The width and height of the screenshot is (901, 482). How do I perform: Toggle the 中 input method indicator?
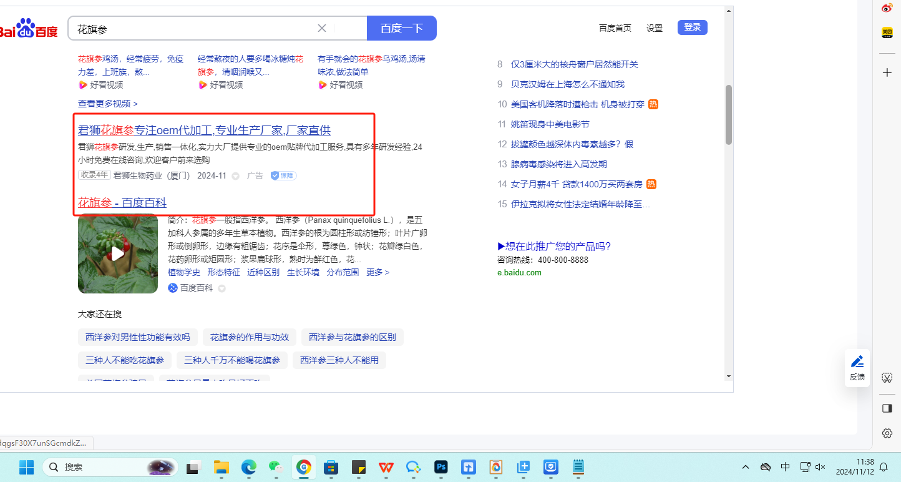coord(786,467)
